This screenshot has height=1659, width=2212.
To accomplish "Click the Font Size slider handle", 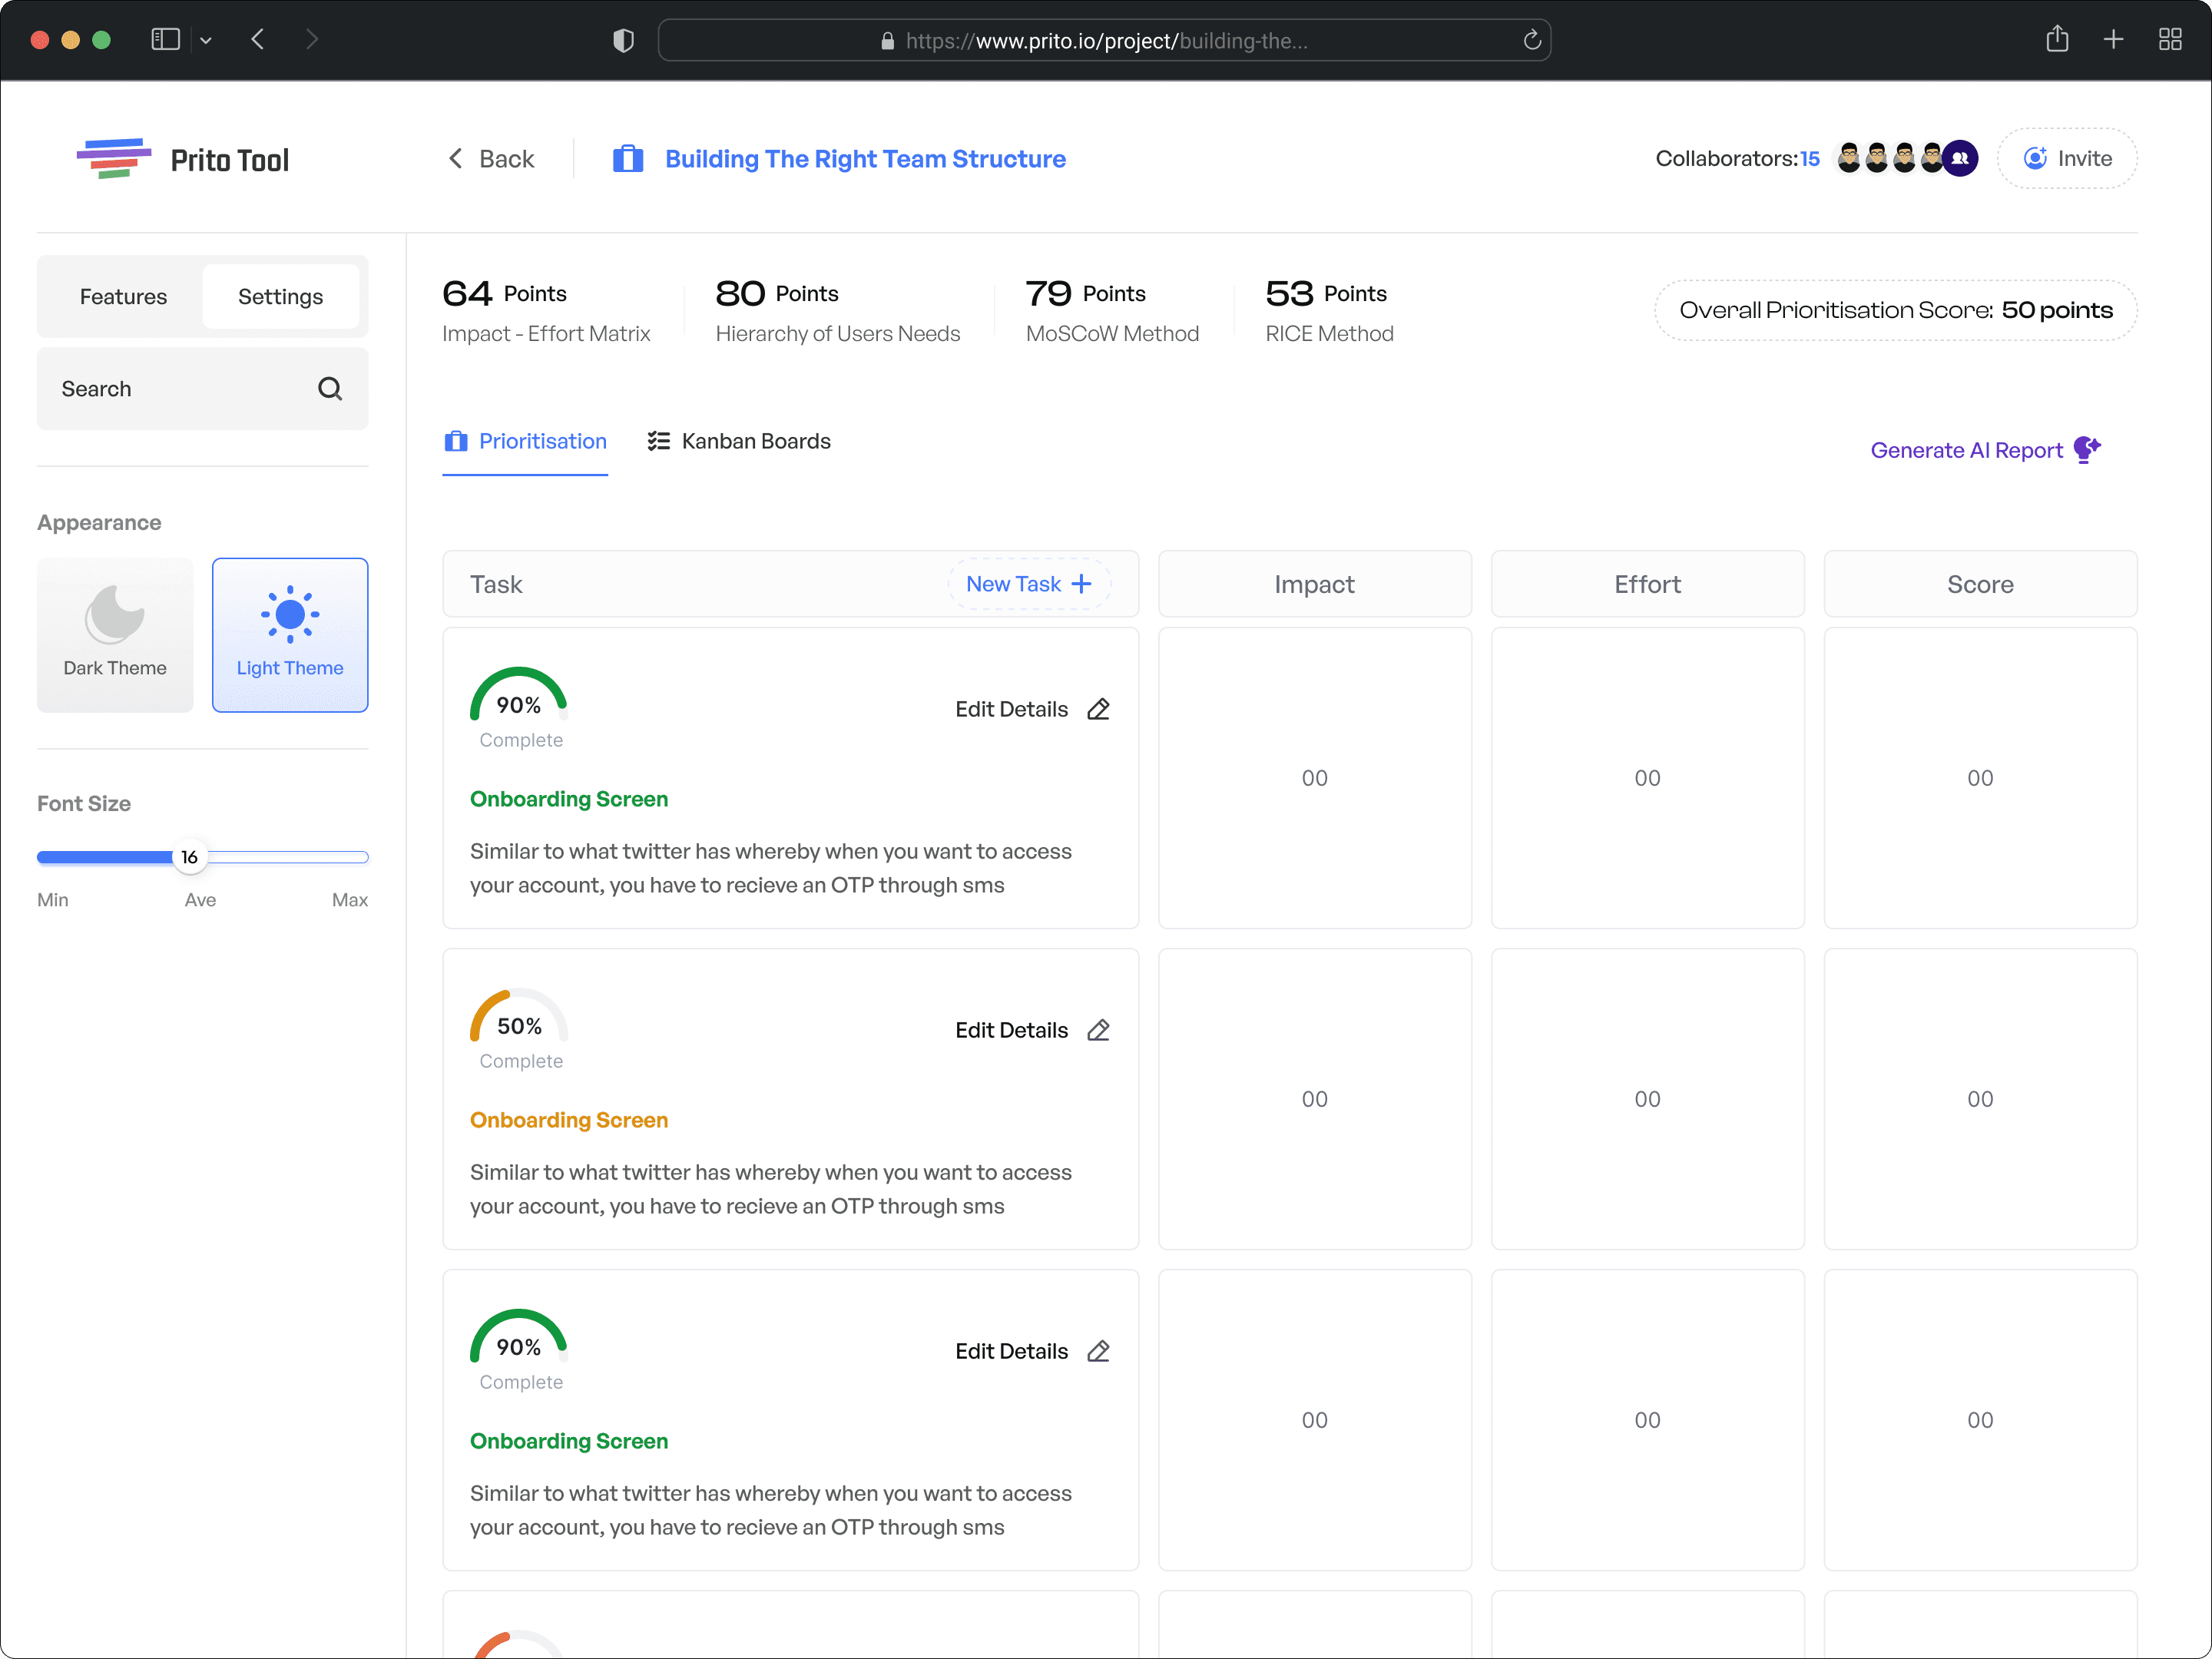I will [x=189, y=857].
